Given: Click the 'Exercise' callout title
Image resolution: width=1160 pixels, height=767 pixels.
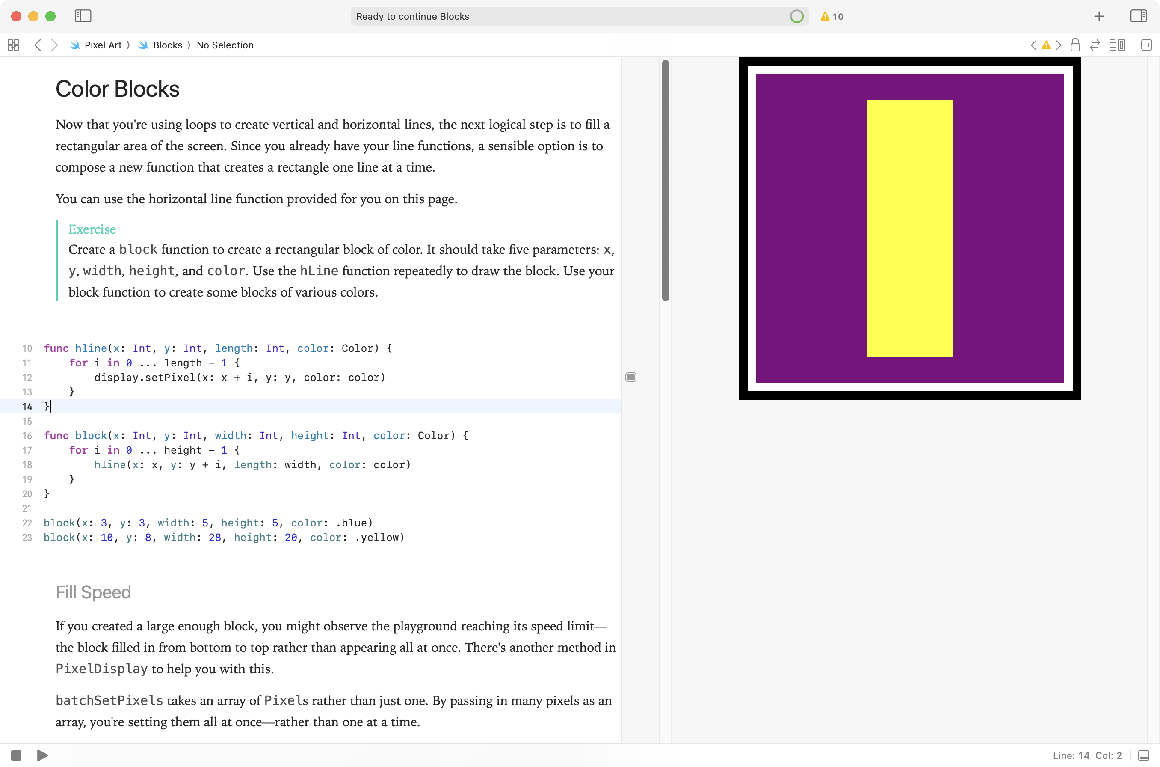Looking at the screenshot, I should coord(92,229).
